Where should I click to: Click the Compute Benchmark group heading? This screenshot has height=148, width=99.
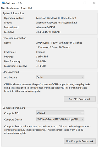tap(14, 108)
